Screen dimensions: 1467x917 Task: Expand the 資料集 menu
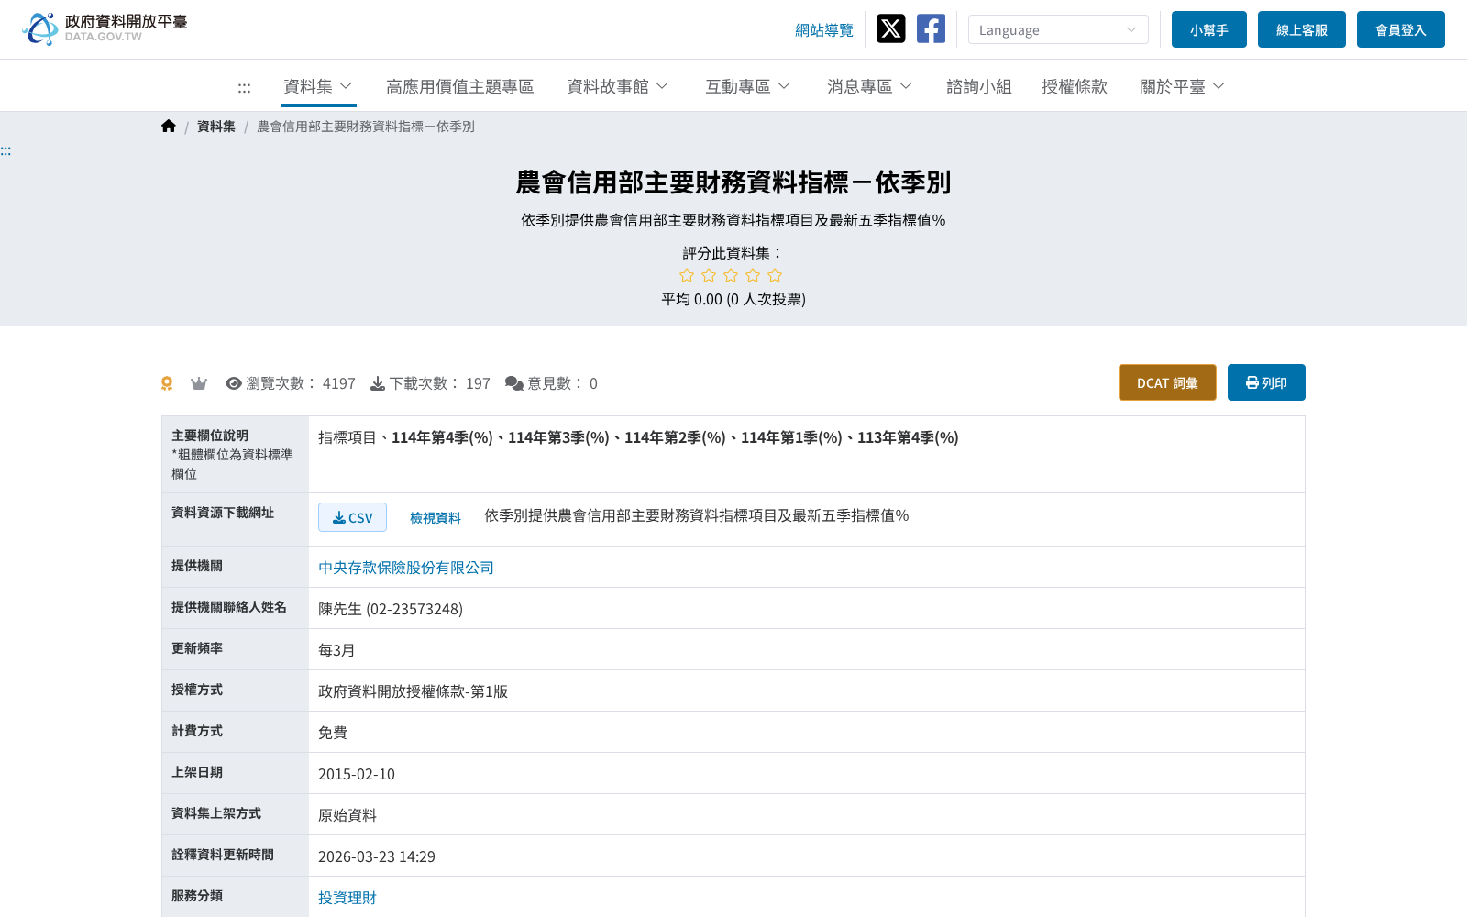(x=318, y=86)
